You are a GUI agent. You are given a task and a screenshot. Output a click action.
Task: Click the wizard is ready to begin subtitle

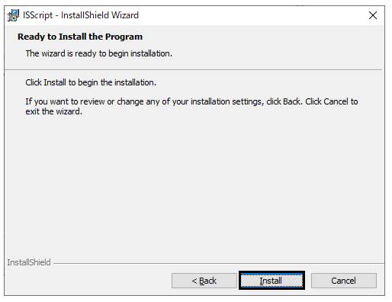[x=99, y=53]
